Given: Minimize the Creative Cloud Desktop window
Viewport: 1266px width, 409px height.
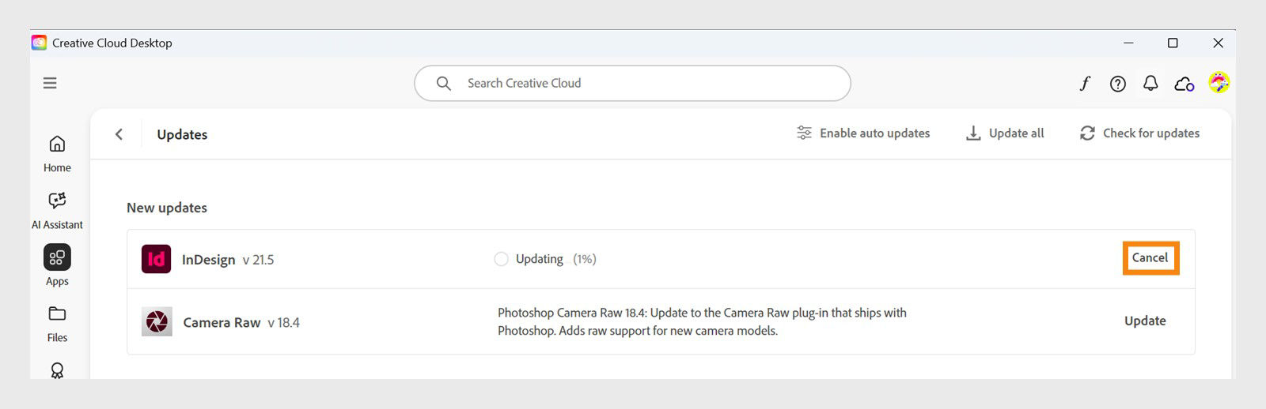Looking at the screenshot, I should click(1128, 43).
